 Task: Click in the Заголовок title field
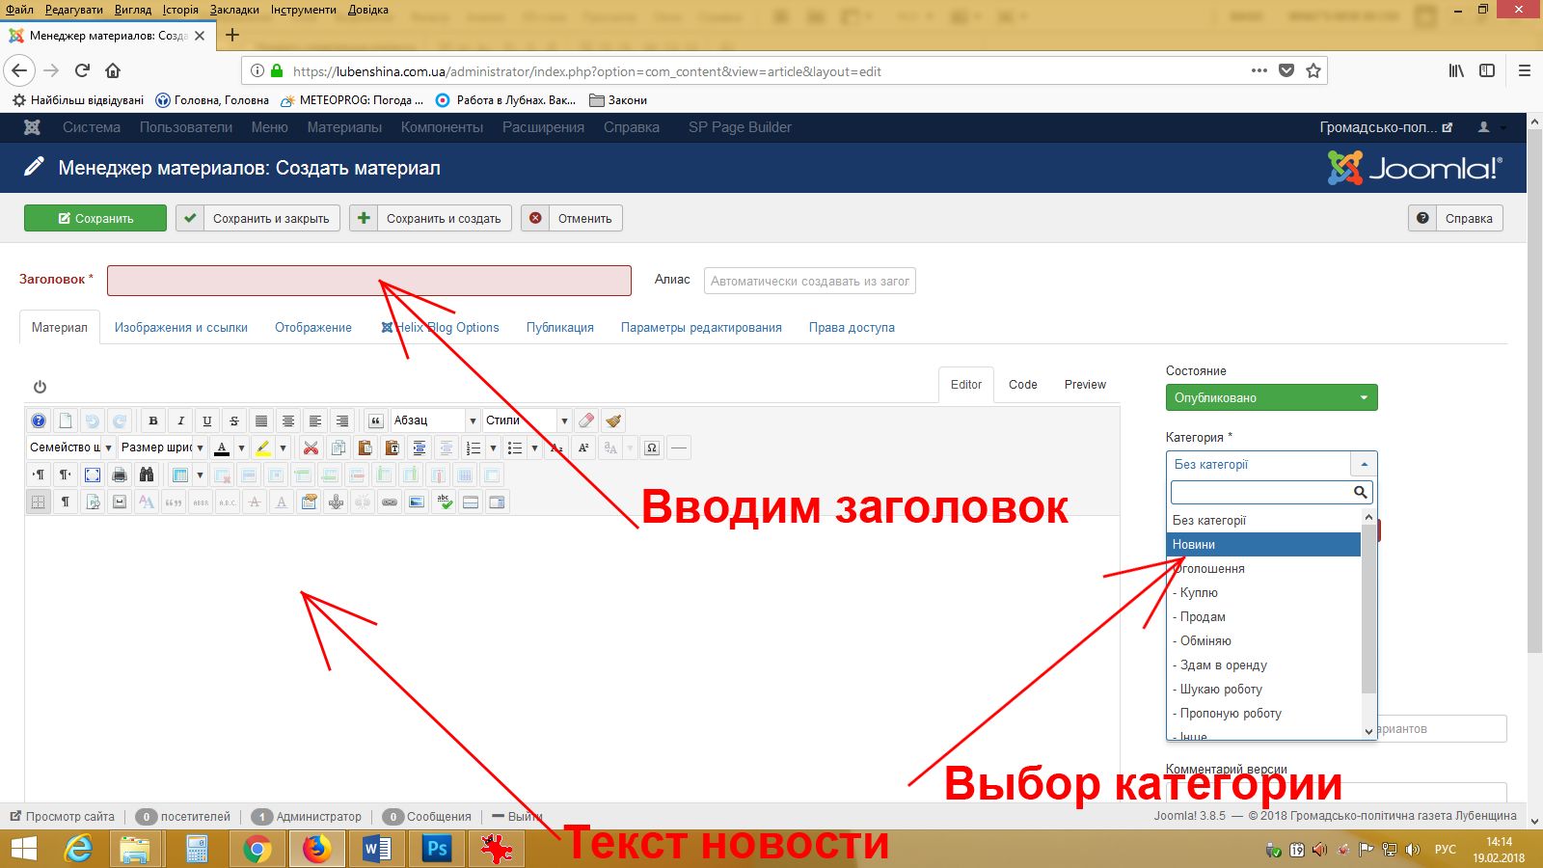click(369, 281)
